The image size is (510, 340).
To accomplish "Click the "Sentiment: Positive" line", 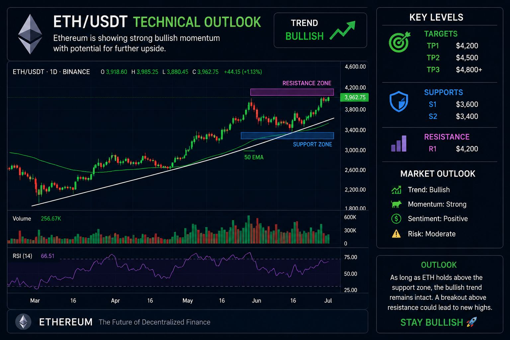I will pyautogui.click(x=438, y=218).
